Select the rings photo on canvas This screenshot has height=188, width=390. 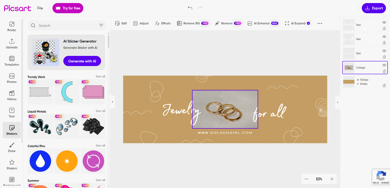225,109
